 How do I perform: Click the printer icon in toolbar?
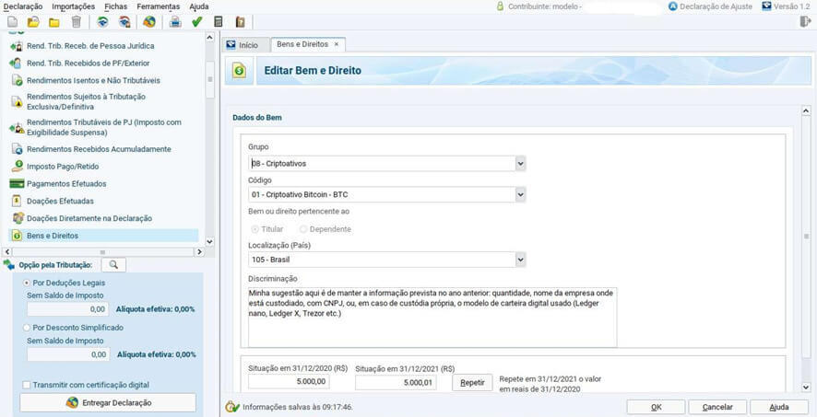pos(175,22)
